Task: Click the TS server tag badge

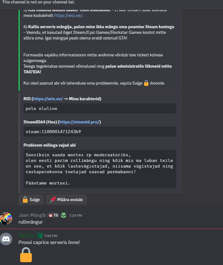Action: click(x=53, y=215)
